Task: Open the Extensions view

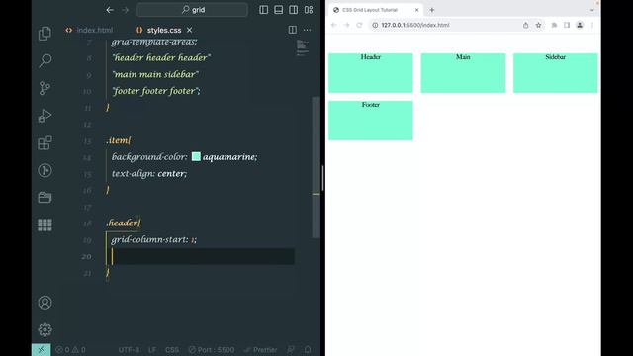Action: click(45, 142)
